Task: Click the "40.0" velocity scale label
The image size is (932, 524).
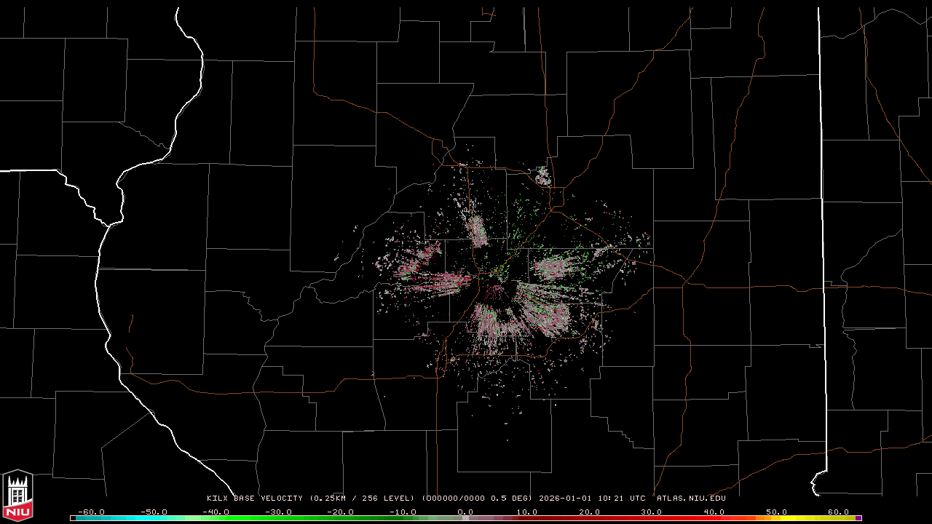Action: pyautogui.click(x=714, y=512)
